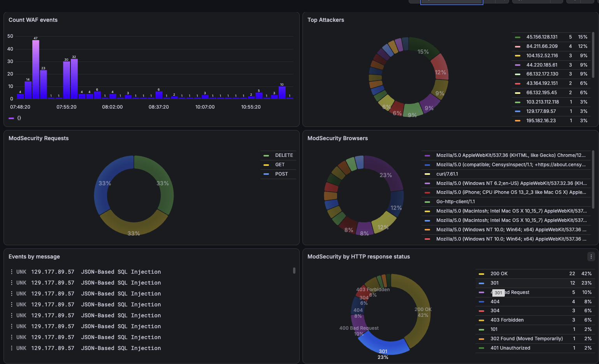Click the yellow swatch next to 200 OK

pyautogui.click(x=481, y=274)
